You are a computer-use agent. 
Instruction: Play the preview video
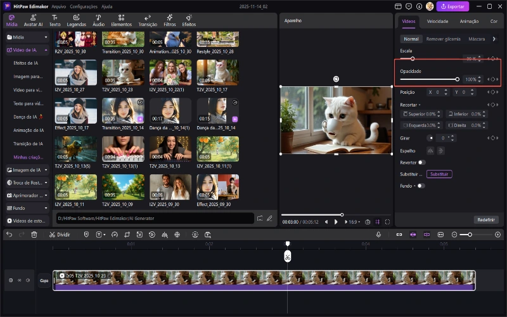pyautogui.click(x=336, y=222)
